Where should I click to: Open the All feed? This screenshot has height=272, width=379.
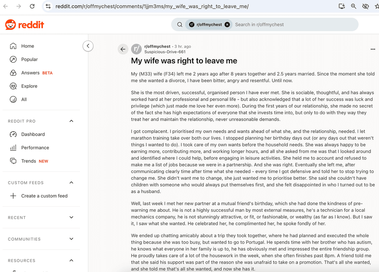click(24, 100)
